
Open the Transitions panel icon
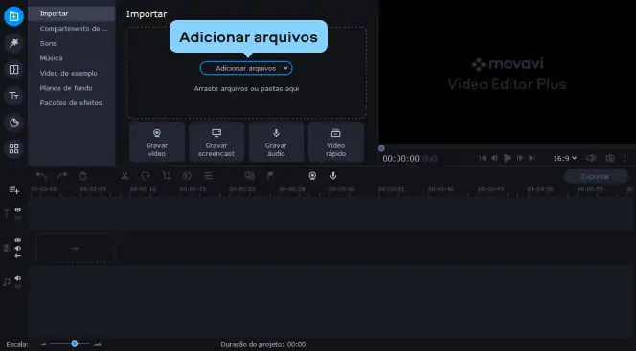[13, 69]
